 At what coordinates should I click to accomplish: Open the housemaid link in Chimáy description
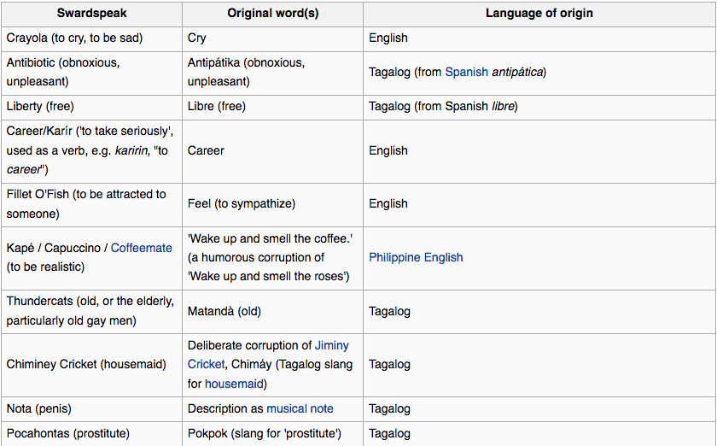click(235, 384)
